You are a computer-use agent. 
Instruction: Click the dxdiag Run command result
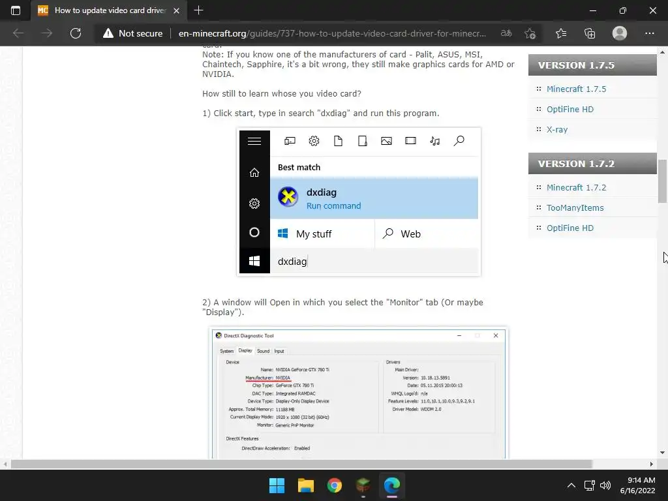(374, 198)
